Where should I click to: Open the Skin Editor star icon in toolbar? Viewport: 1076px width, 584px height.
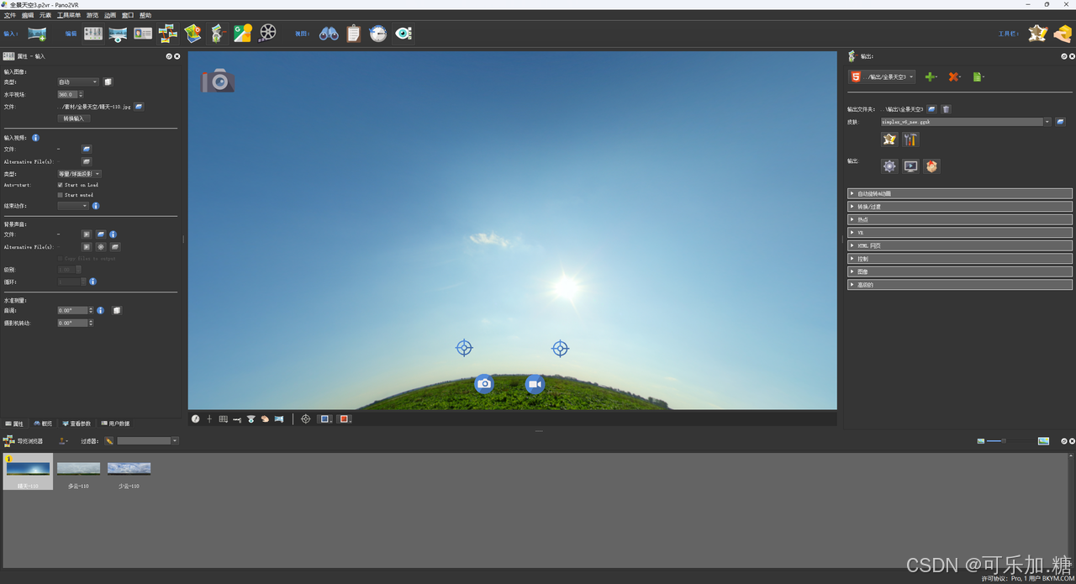coord(1038,34)
